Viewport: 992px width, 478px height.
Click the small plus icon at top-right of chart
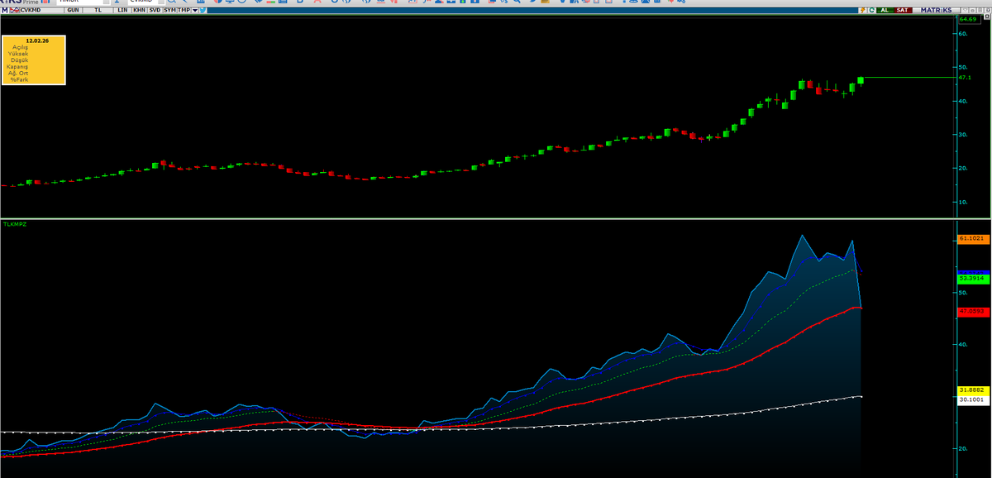987,17
